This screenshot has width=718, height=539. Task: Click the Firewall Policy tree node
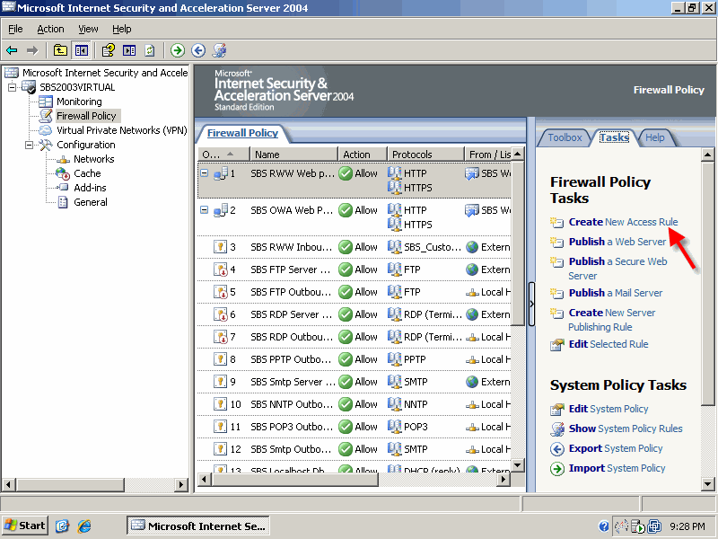coord(86,116)
